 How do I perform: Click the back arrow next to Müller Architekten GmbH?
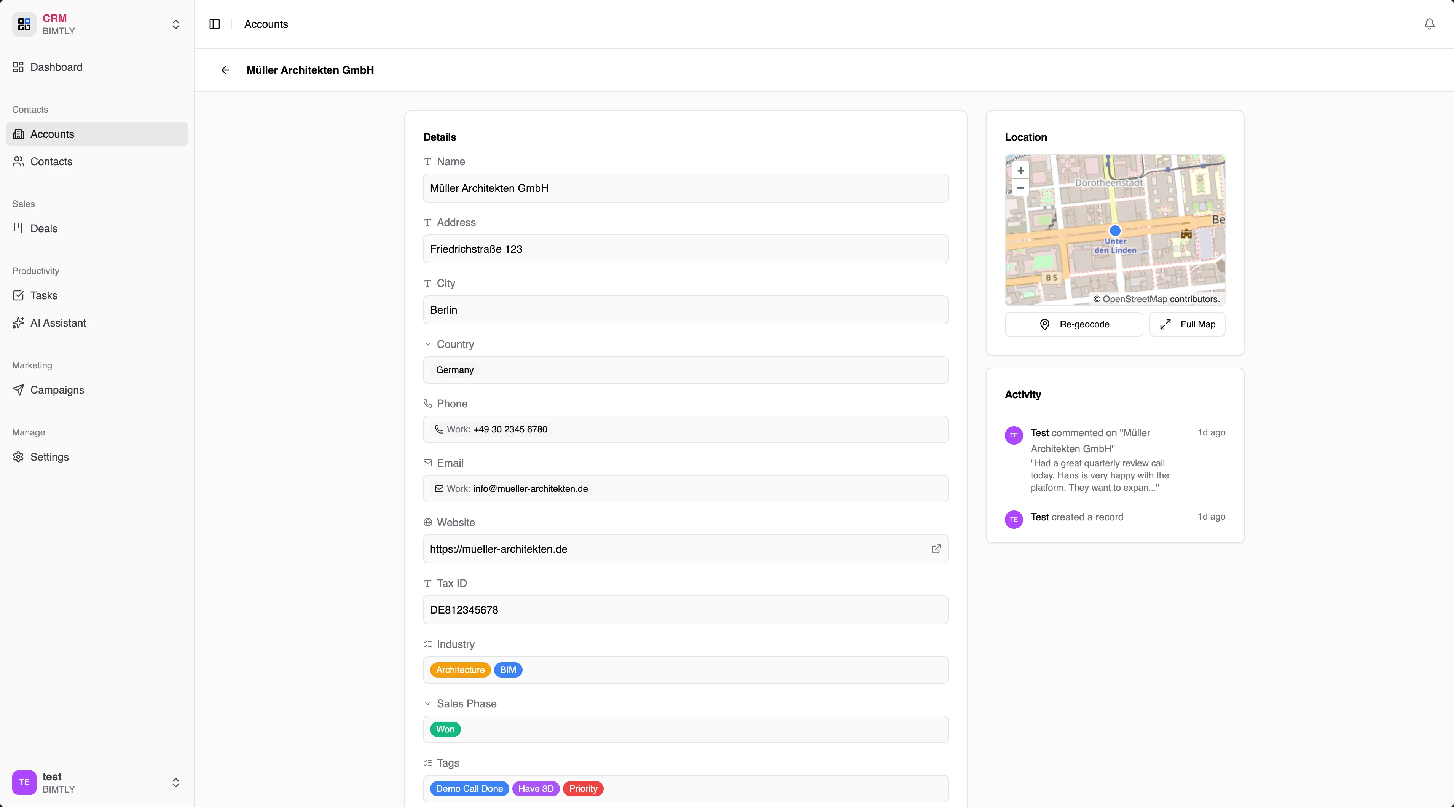tap(225, 70)
